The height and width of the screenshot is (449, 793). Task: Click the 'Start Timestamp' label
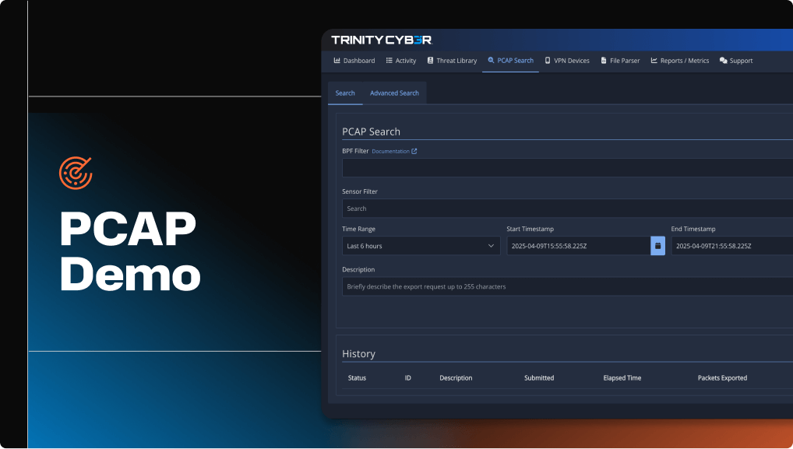(x=530, y=229)
